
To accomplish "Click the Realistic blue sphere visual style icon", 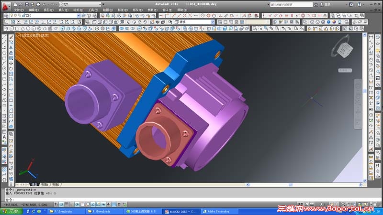I will 328,22.
